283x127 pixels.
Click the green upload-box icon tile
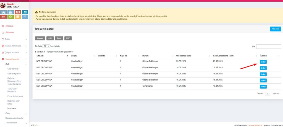click(x=11, y=17)
